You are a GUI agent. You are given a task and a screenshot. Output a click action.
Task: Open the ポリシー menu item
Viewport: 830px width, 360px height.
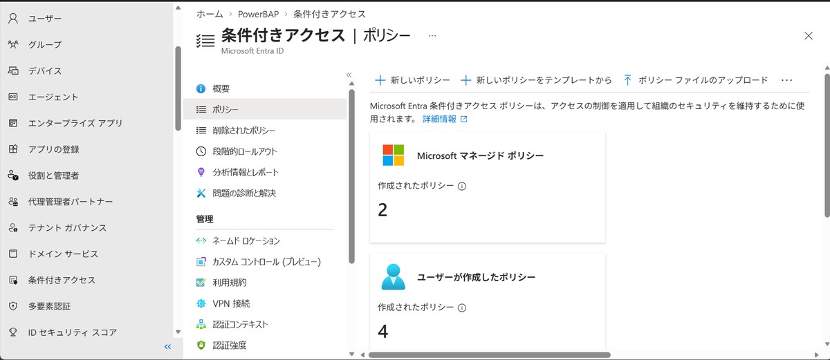(x=265, y=109)
